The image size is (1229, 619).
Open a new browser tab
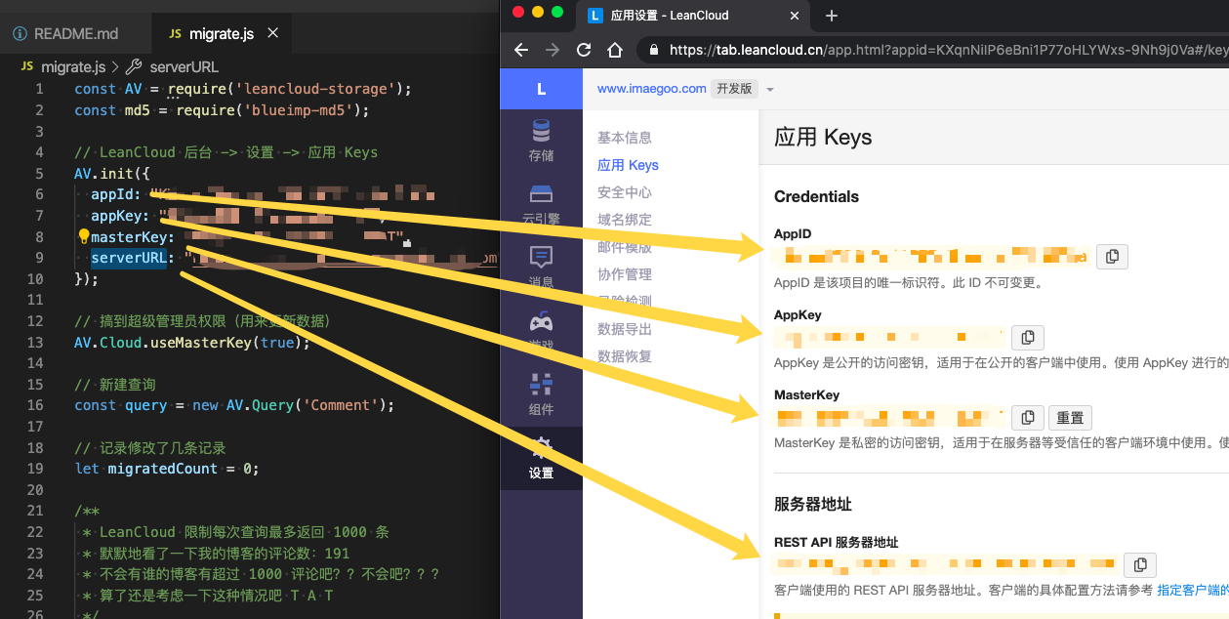pyautogui.click(x=832, y=16)
